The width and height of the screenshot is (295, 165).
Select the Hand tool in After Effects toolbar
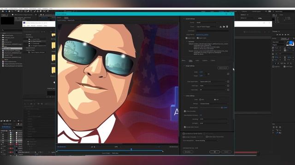coord(9,11)
